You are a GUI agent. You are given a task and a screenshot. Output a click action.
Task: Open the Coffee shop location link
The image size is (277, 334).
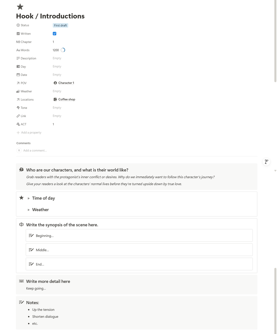coord(66,99)
